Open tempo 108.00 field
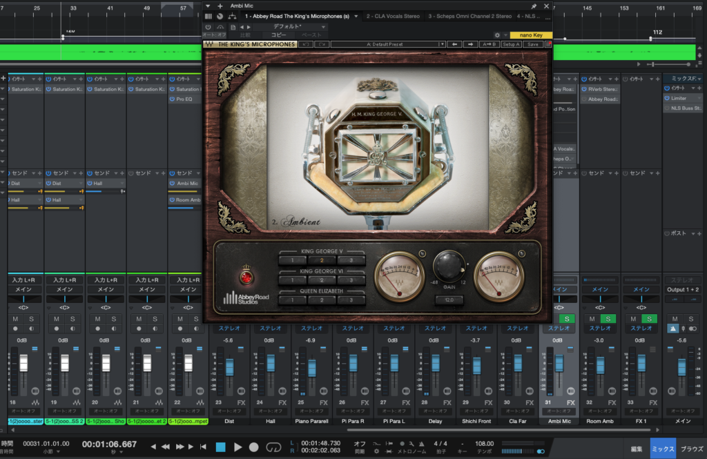The image size is (707, 459). click(x=484, y=444)
